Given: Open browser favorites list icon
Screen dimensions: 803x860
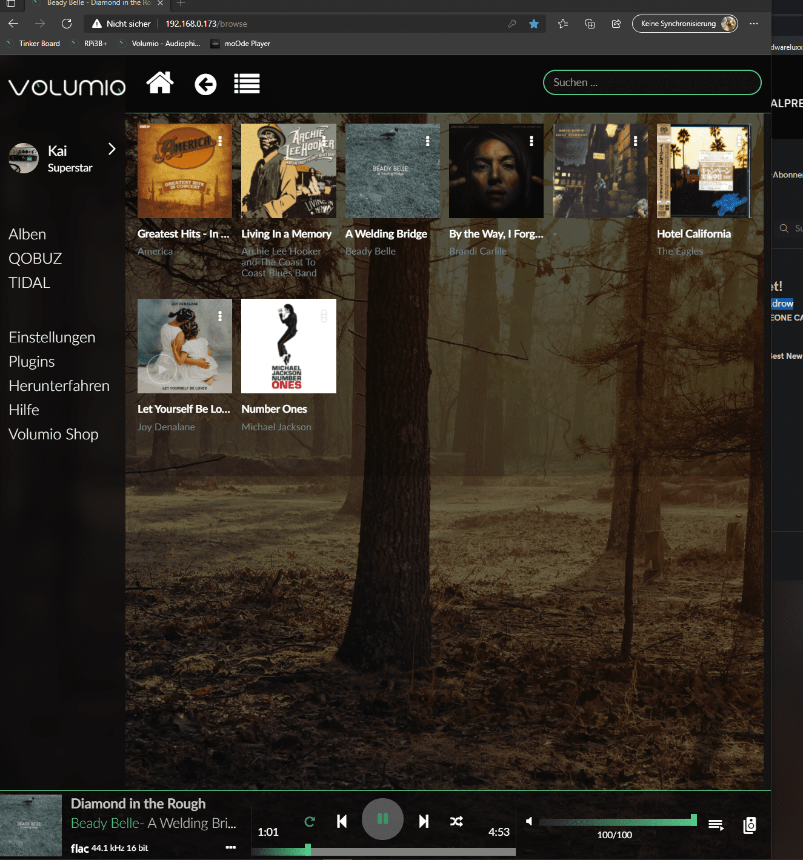Looking at the screenshot, I should (563, 24).
